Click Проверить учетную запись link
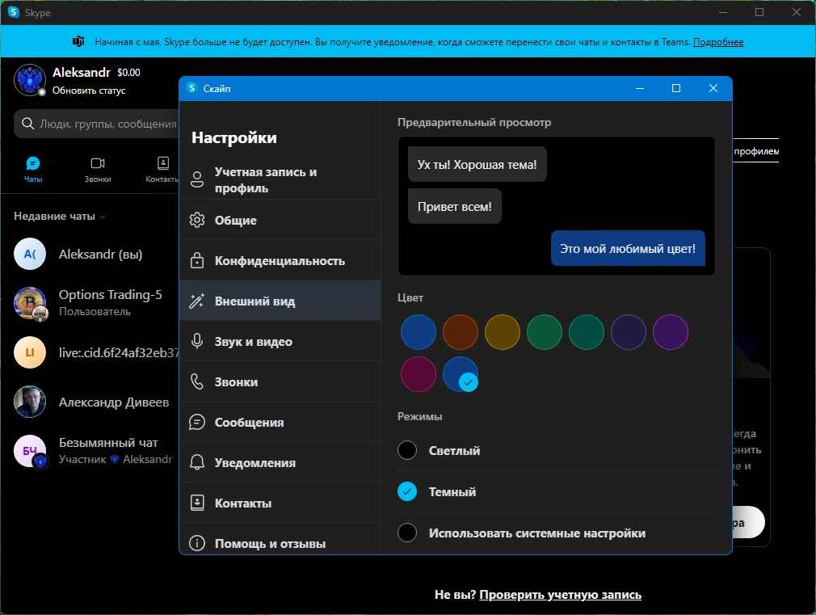 coord(560,595)
